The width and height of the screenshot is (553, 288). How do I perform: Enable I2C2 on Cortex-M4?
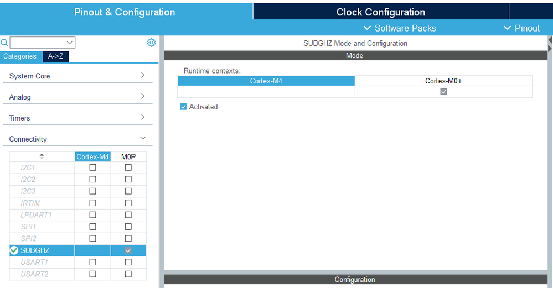92,179
